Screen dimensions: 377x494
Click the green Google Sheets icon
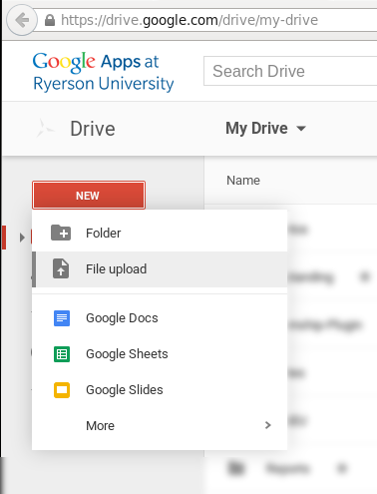pyautogui.click(x=62, y=354)
